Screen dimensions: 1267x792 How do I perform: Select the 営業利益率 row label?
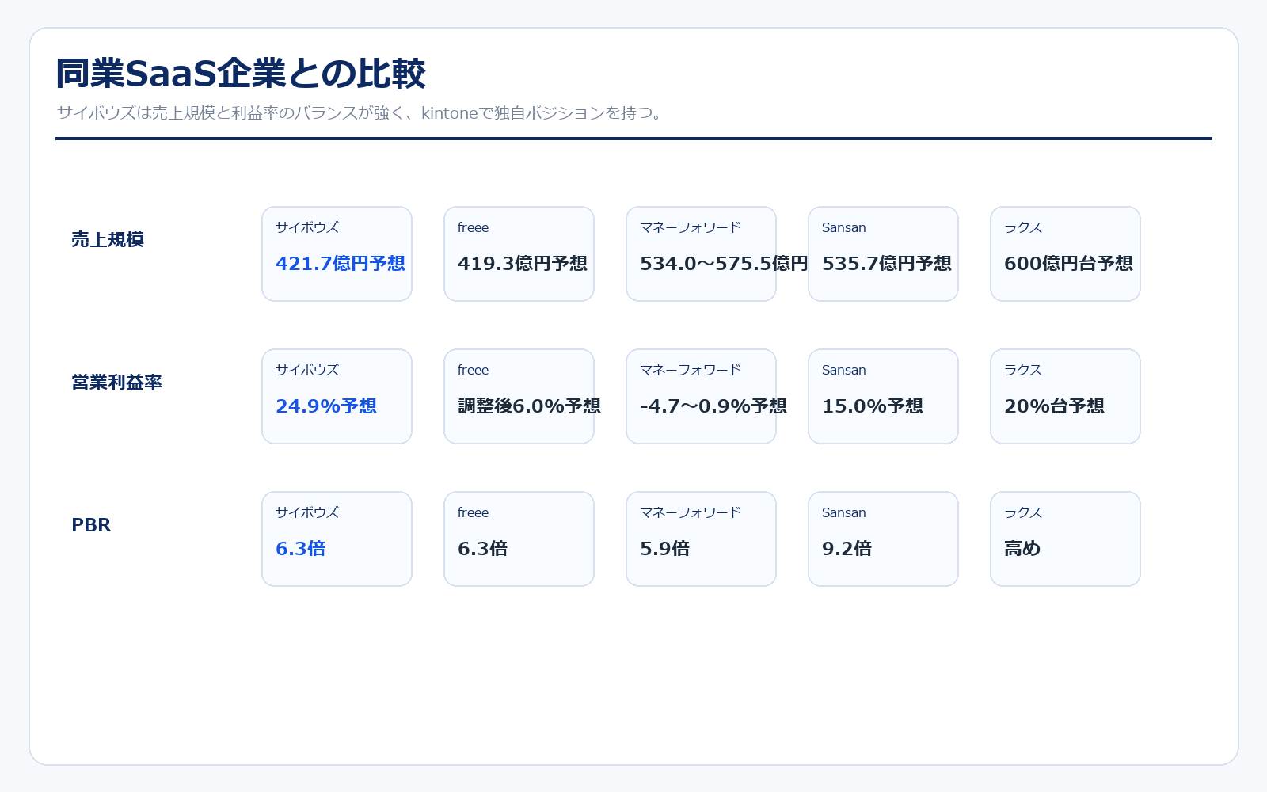116,382
